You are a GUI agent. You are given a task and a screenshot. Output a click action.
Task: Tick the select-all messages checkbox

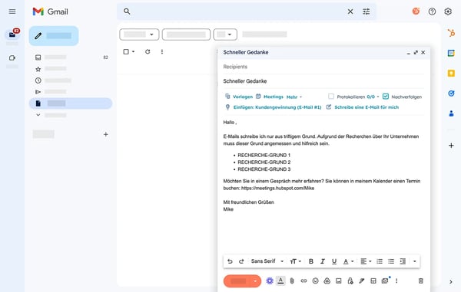tap(126, 51)
